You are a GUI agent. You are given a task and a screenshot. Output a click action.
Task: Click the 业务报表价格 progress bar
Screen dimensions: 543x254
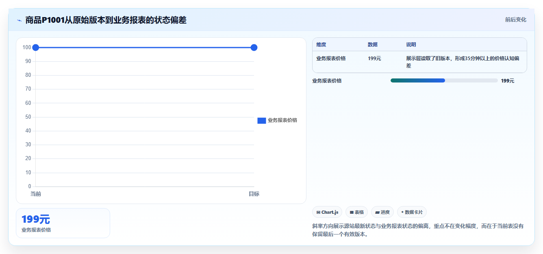[x=444, y=80]
